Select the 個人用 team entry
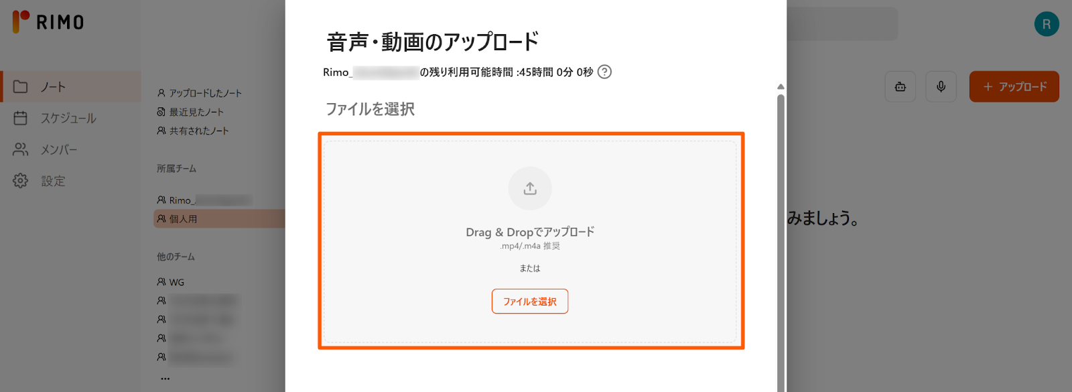Viewport: 1072px width, 392px height. [x=183, y=219]
